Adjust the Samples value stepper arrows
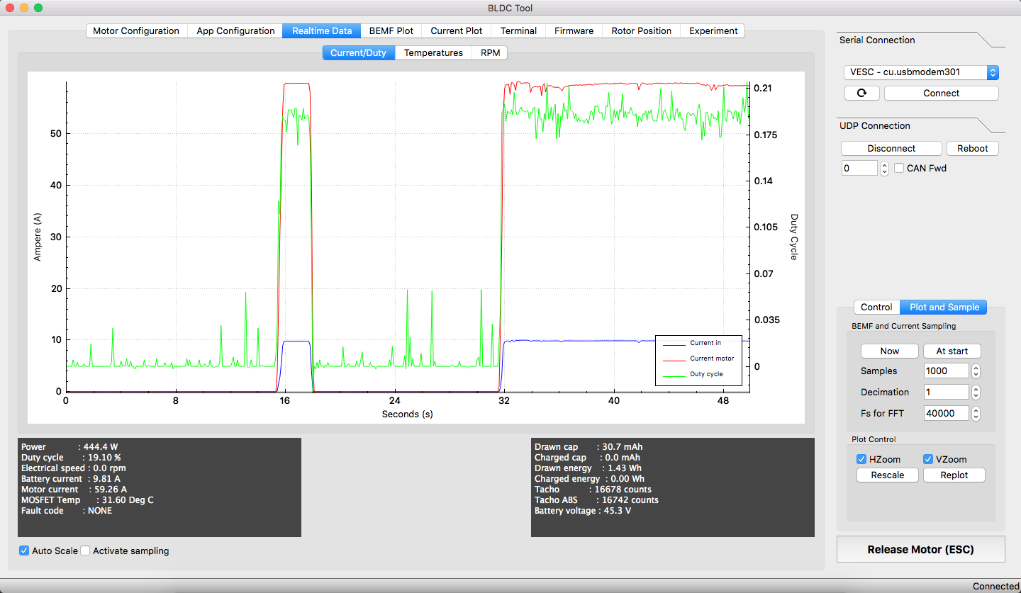Viewport: 1021px width, 593px height. click(x=976, y=371)
